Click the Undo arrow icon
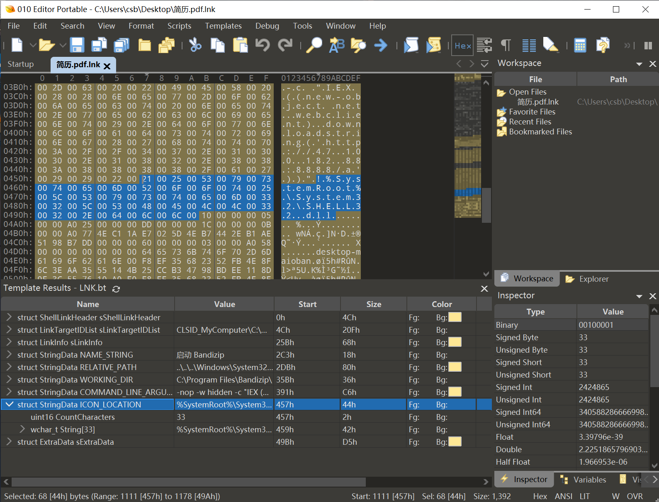Image resolution: width=659 pixels, height=502 pixels. click(263, 45)
